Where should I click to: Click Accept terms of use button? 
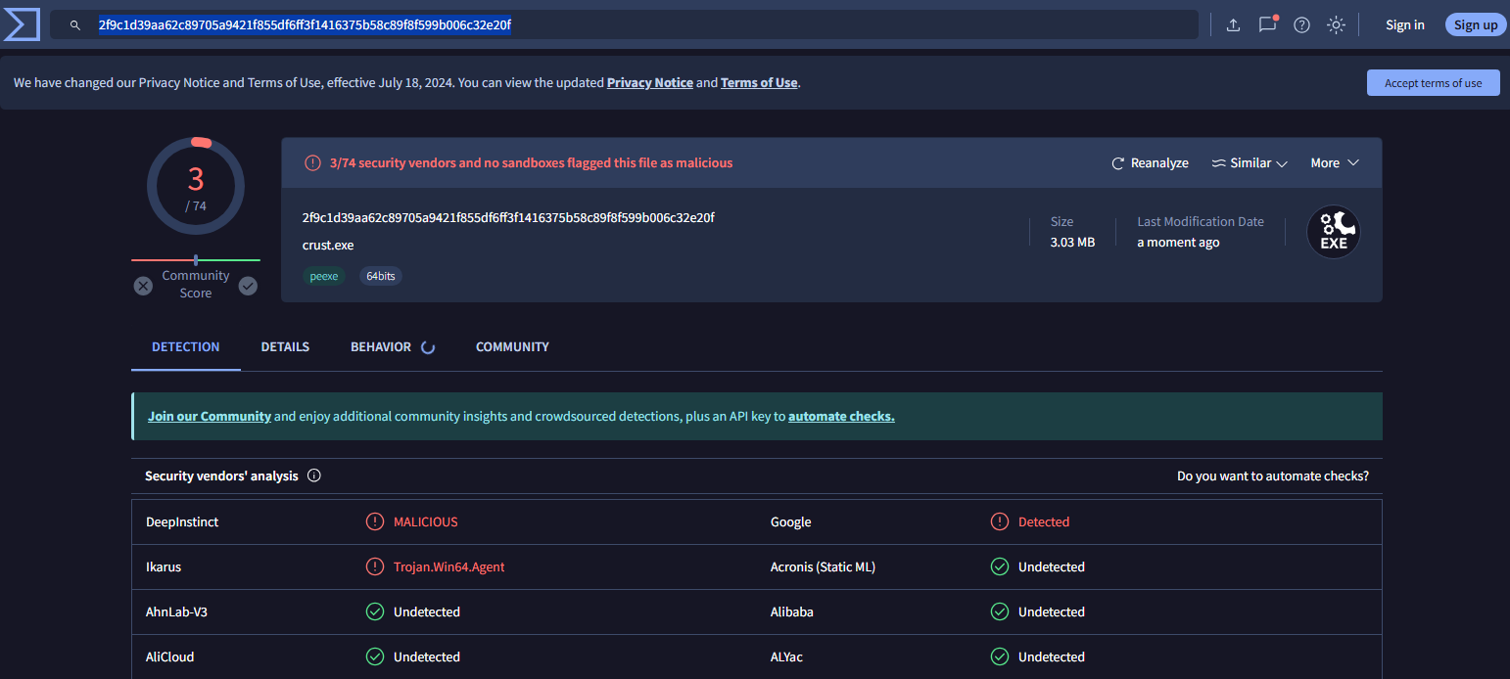1434,83
